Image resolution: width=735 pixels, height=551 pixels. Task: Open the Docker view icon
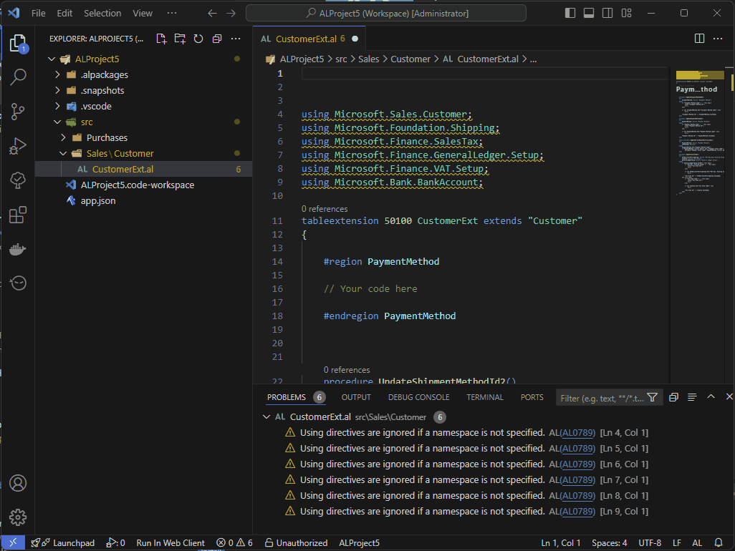(18, 250)
